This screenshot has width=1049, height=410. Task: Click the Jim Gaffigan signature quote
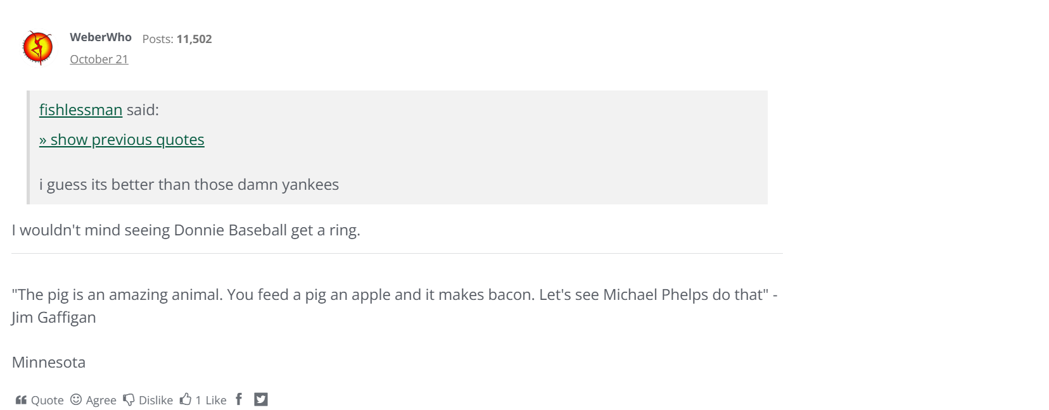(x=394, y=295)
